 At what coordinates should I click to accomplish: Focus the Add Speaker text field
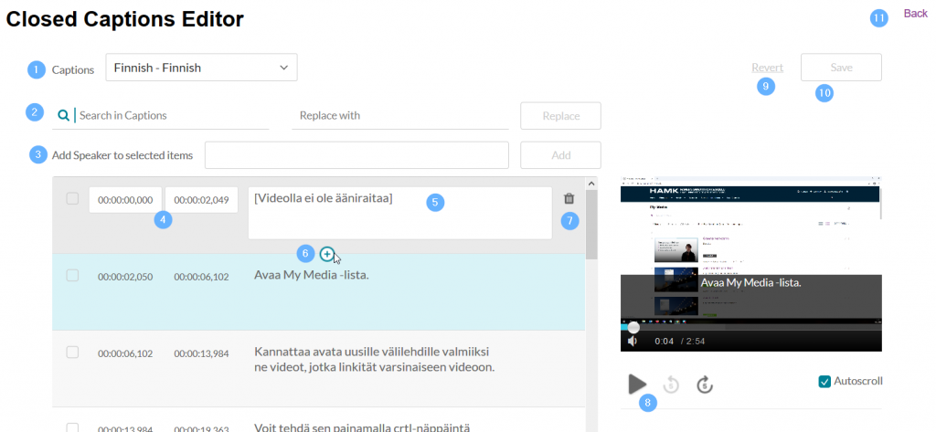tap(356, 155)
